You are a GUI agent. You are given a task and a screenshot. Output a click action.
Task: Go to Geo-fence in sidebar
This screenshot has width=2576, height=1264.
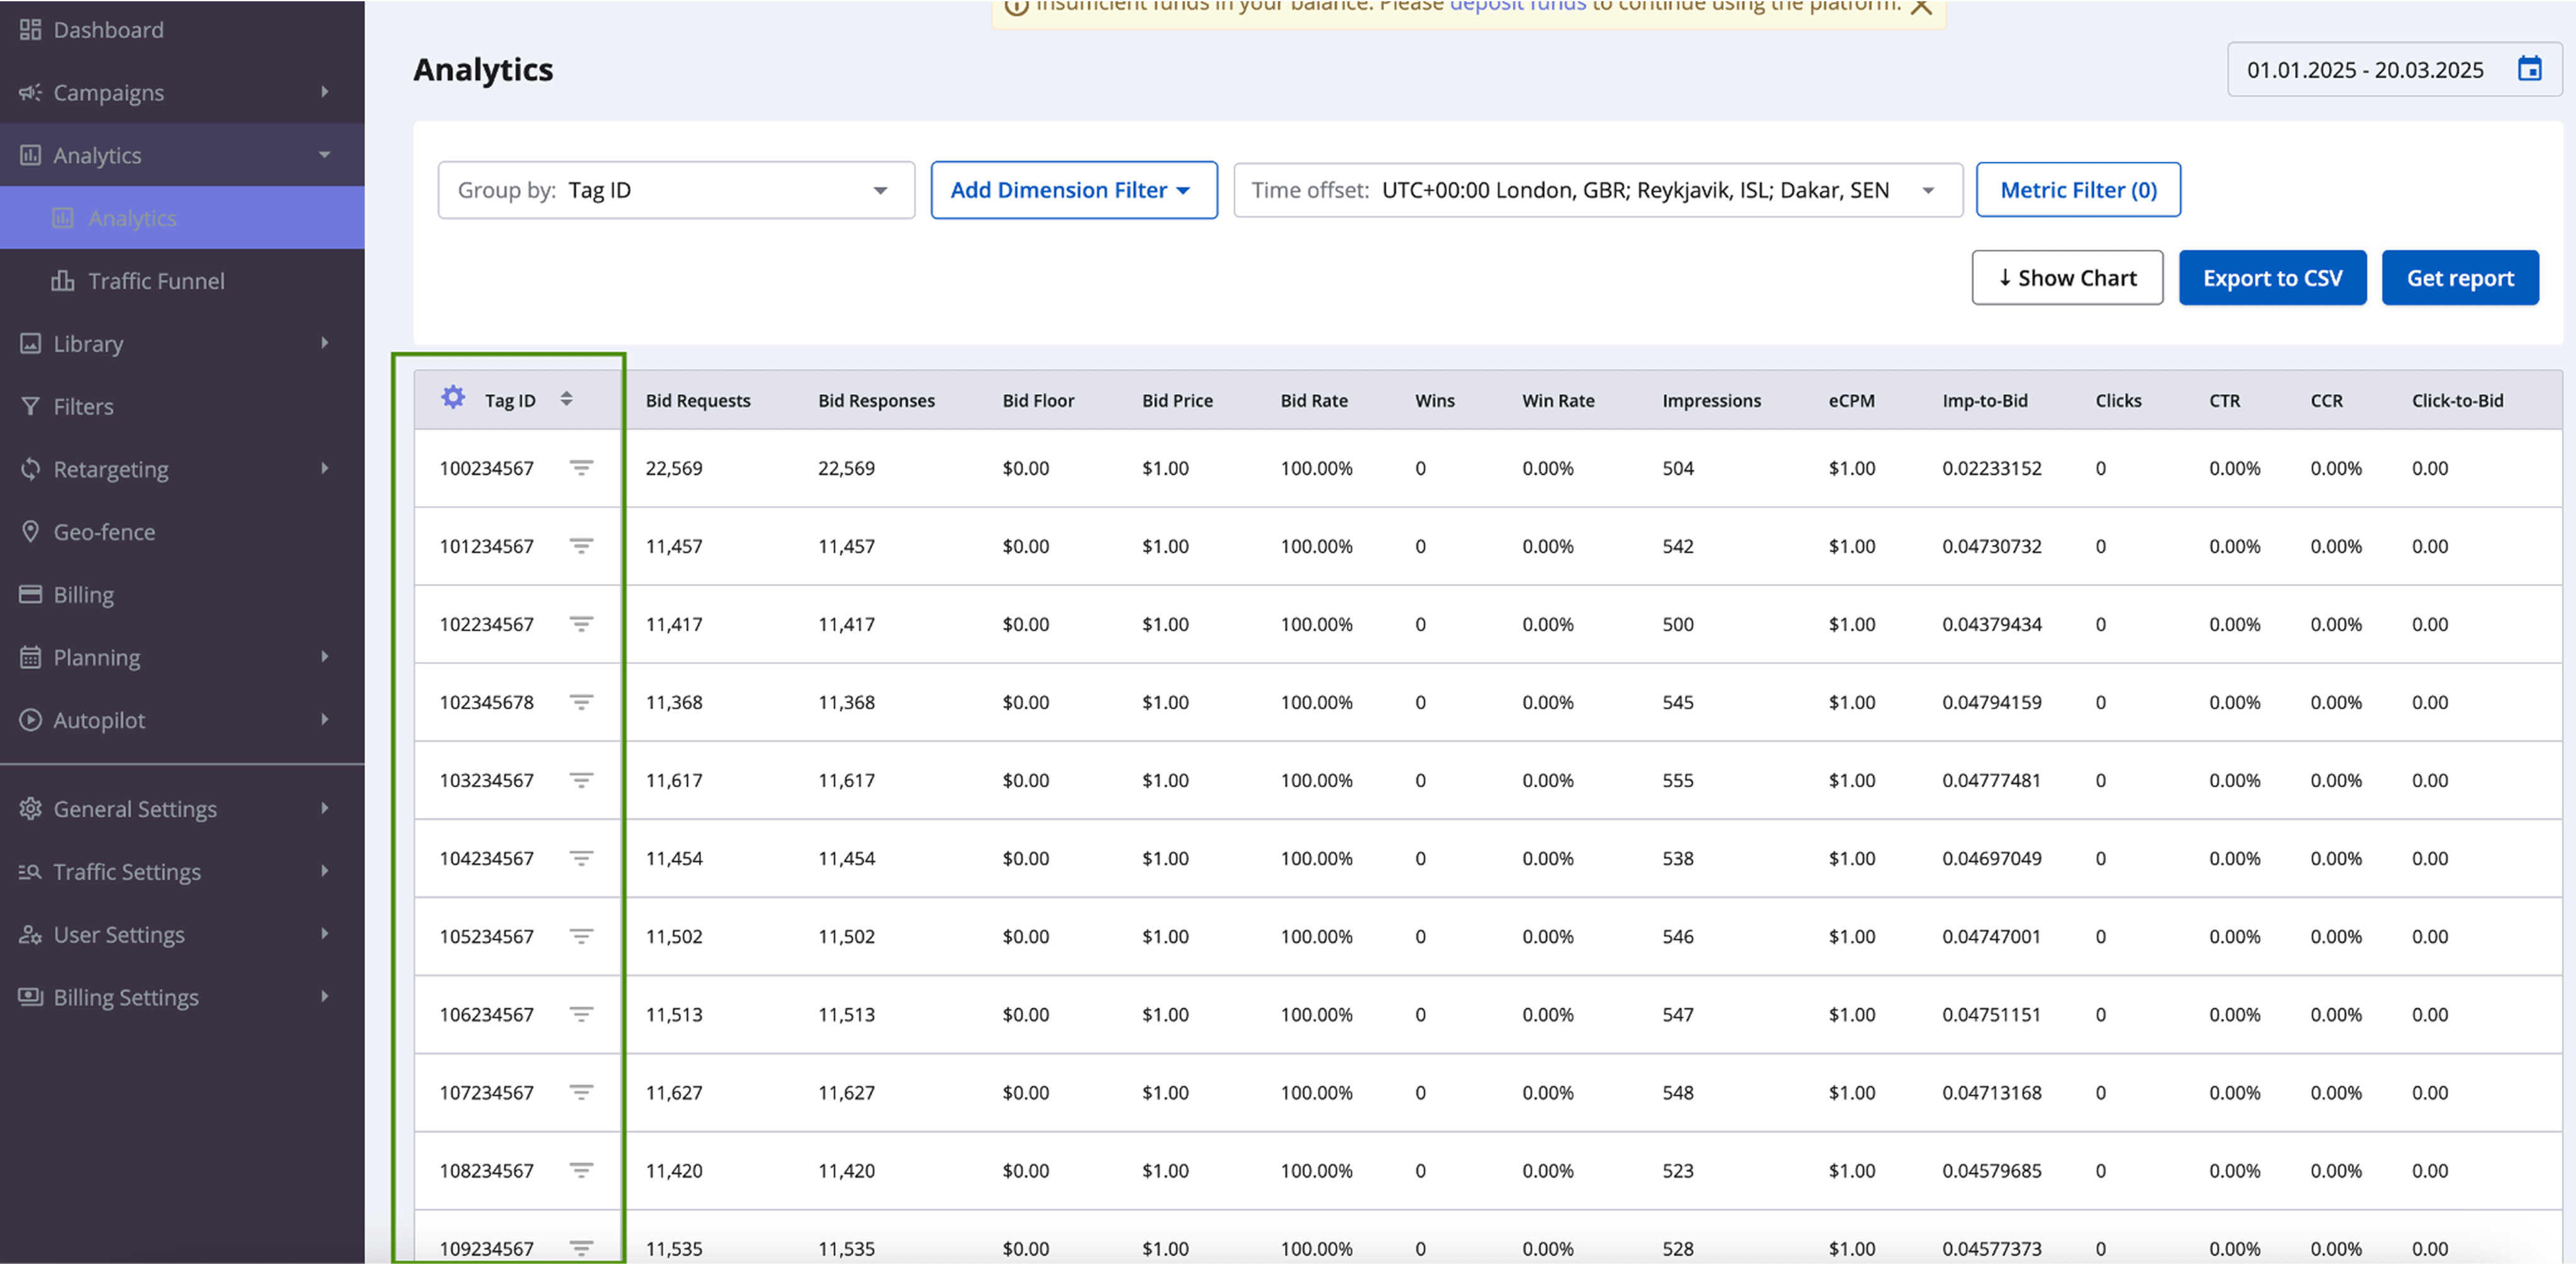point(182,530)
